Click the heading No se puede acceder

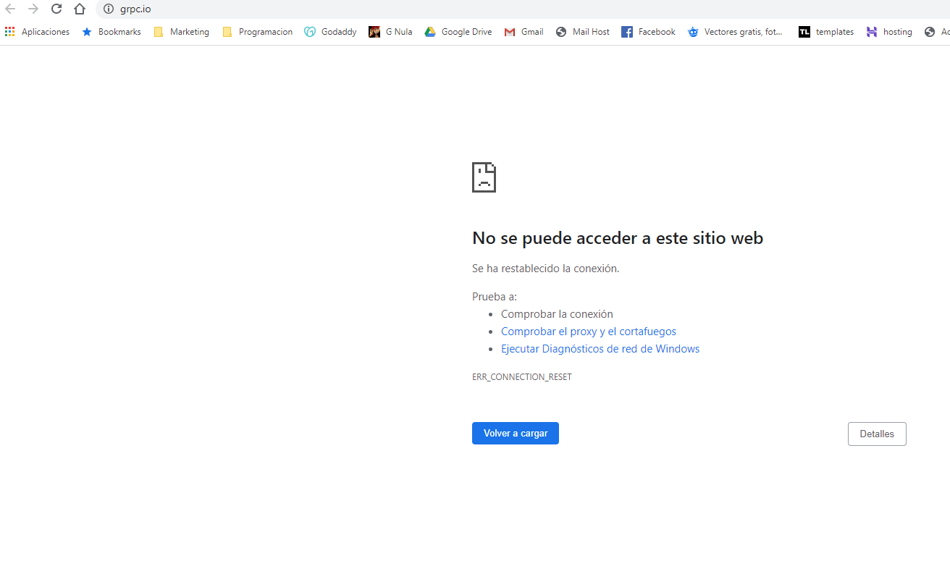(x=618, y=238)
